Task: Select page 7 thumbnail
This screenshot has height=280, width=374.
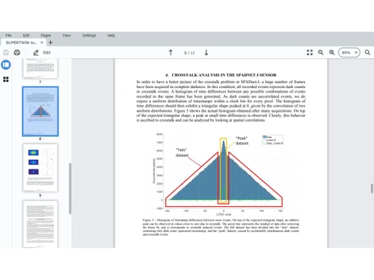Action: [x=40, y=69]
